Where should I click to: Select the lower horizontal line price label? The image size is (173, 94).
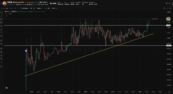tap(169, 45)
